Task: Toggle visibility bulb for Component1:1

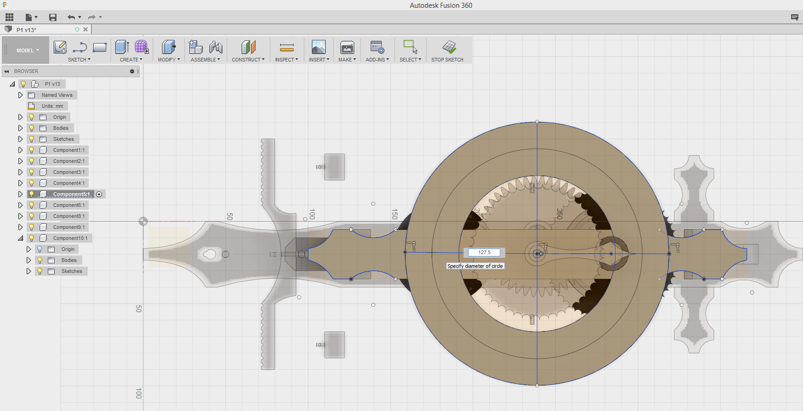Action: [x=32, y=150]
